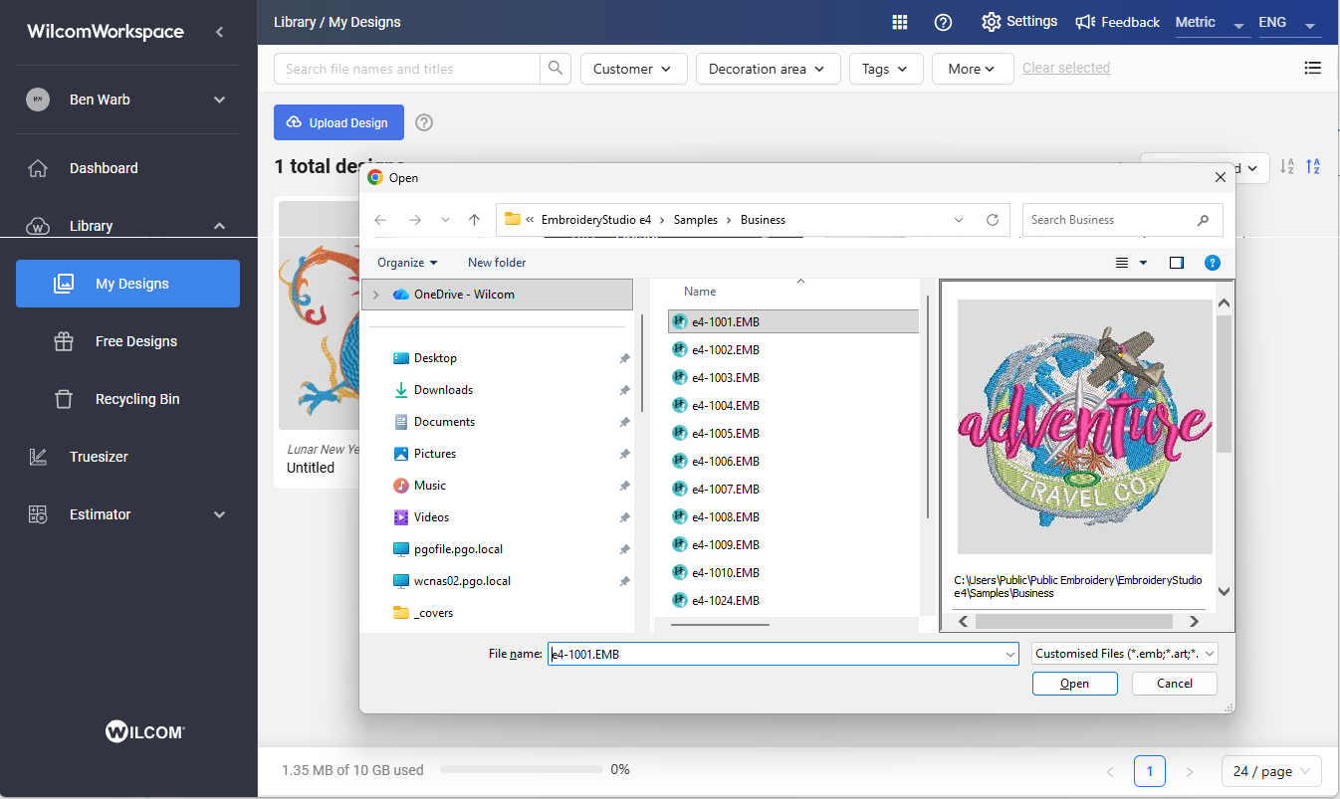Image resolution: width=1340 pixels, height=799 pixels.
Task: Open Free Designs in sidebar
Action: pos(136,341)
